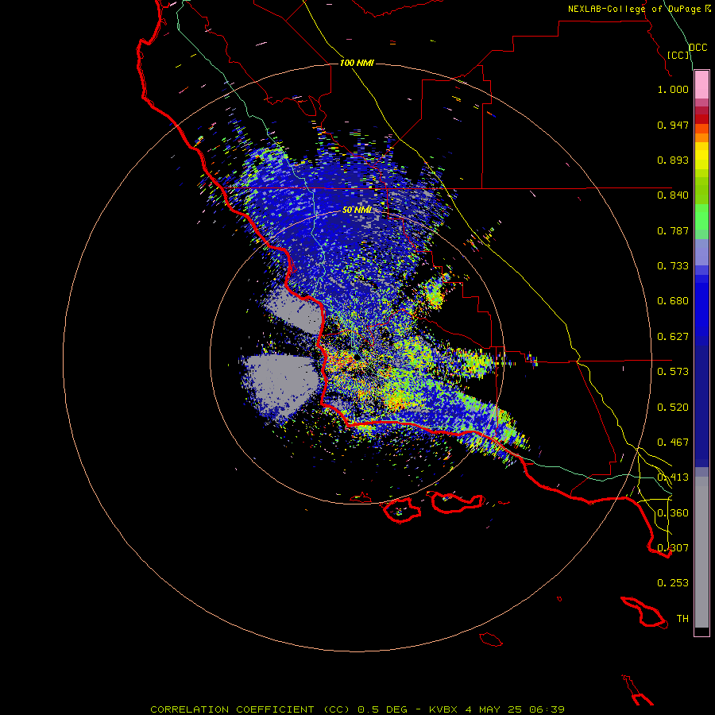This screenshot has width=715, height=715.
Task: Click the 0.733 scale label
Action: [673, 266]
